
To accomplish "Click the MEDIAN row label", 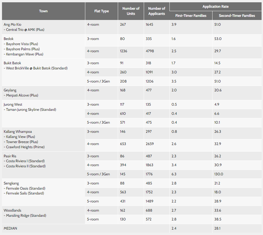I will tap(10, 228).
